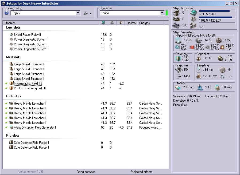Click the Rig slots group heading
Image resolution: width=240 pixels, height=175 pixels.
pyautogui.click(x=13, y=136)
